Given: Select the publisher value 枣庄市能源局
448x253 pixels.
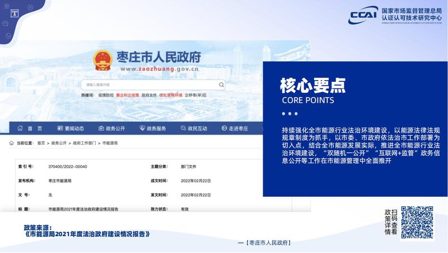Looking at the screenshot, I should pyautogui.click(x=60, y=181).
